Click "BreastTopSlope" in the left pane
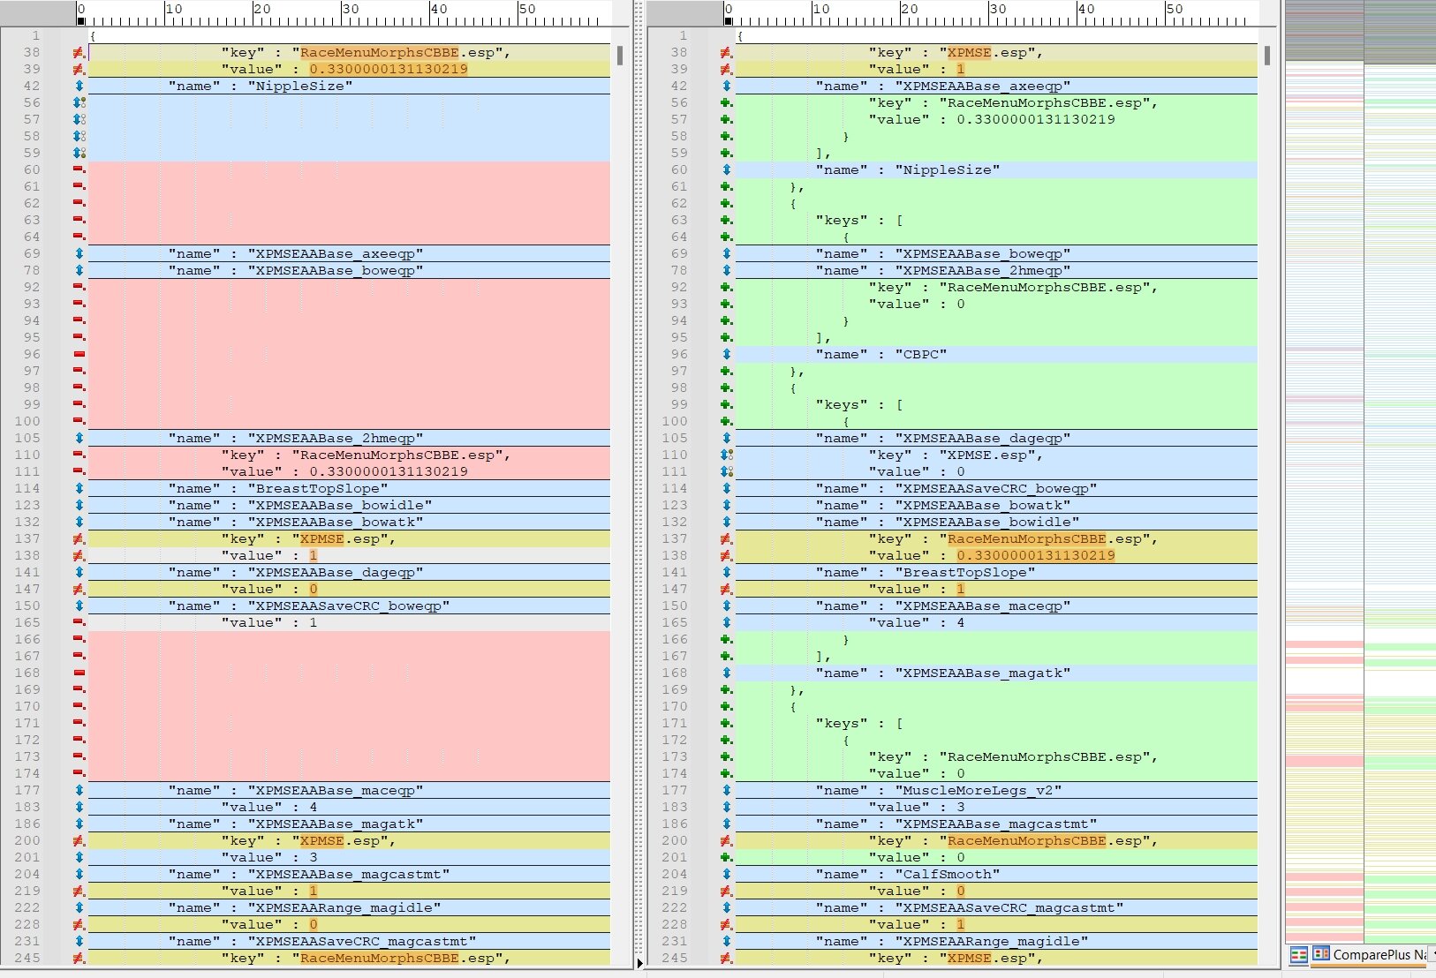Screen dimensions: 1436x978 [x=318, y=489]
